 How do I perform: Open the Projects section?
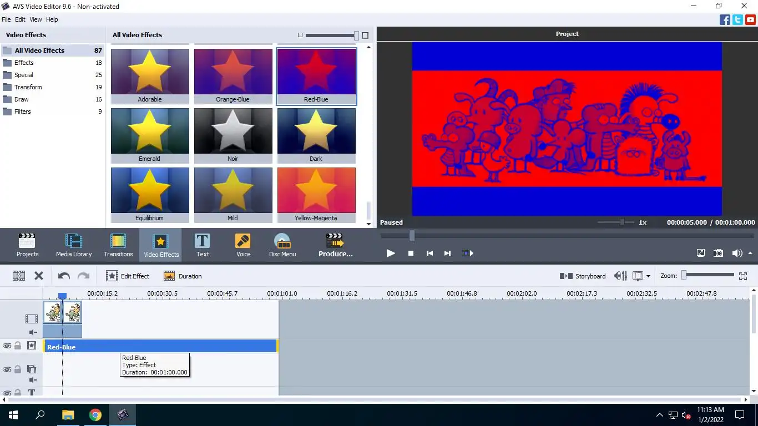pos(27,245)
